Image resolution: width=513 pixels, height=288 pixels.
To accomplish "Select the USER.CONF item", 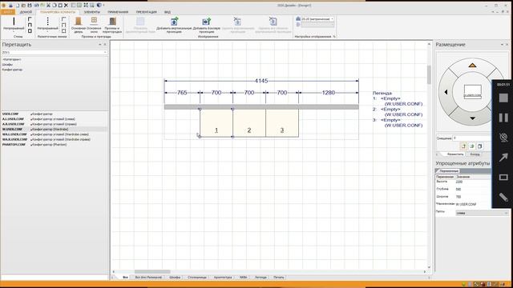I will (x=55, y=114).
